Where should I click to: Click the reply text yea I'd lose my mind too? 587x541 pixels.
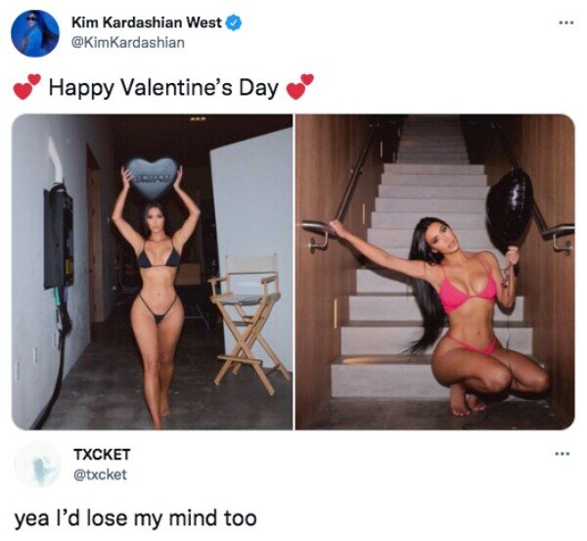point(136,518)
